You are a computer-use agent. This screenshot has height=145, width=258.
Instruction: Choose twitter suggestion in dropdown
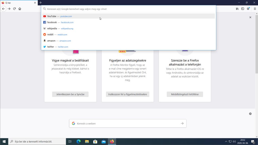point(128,47)
